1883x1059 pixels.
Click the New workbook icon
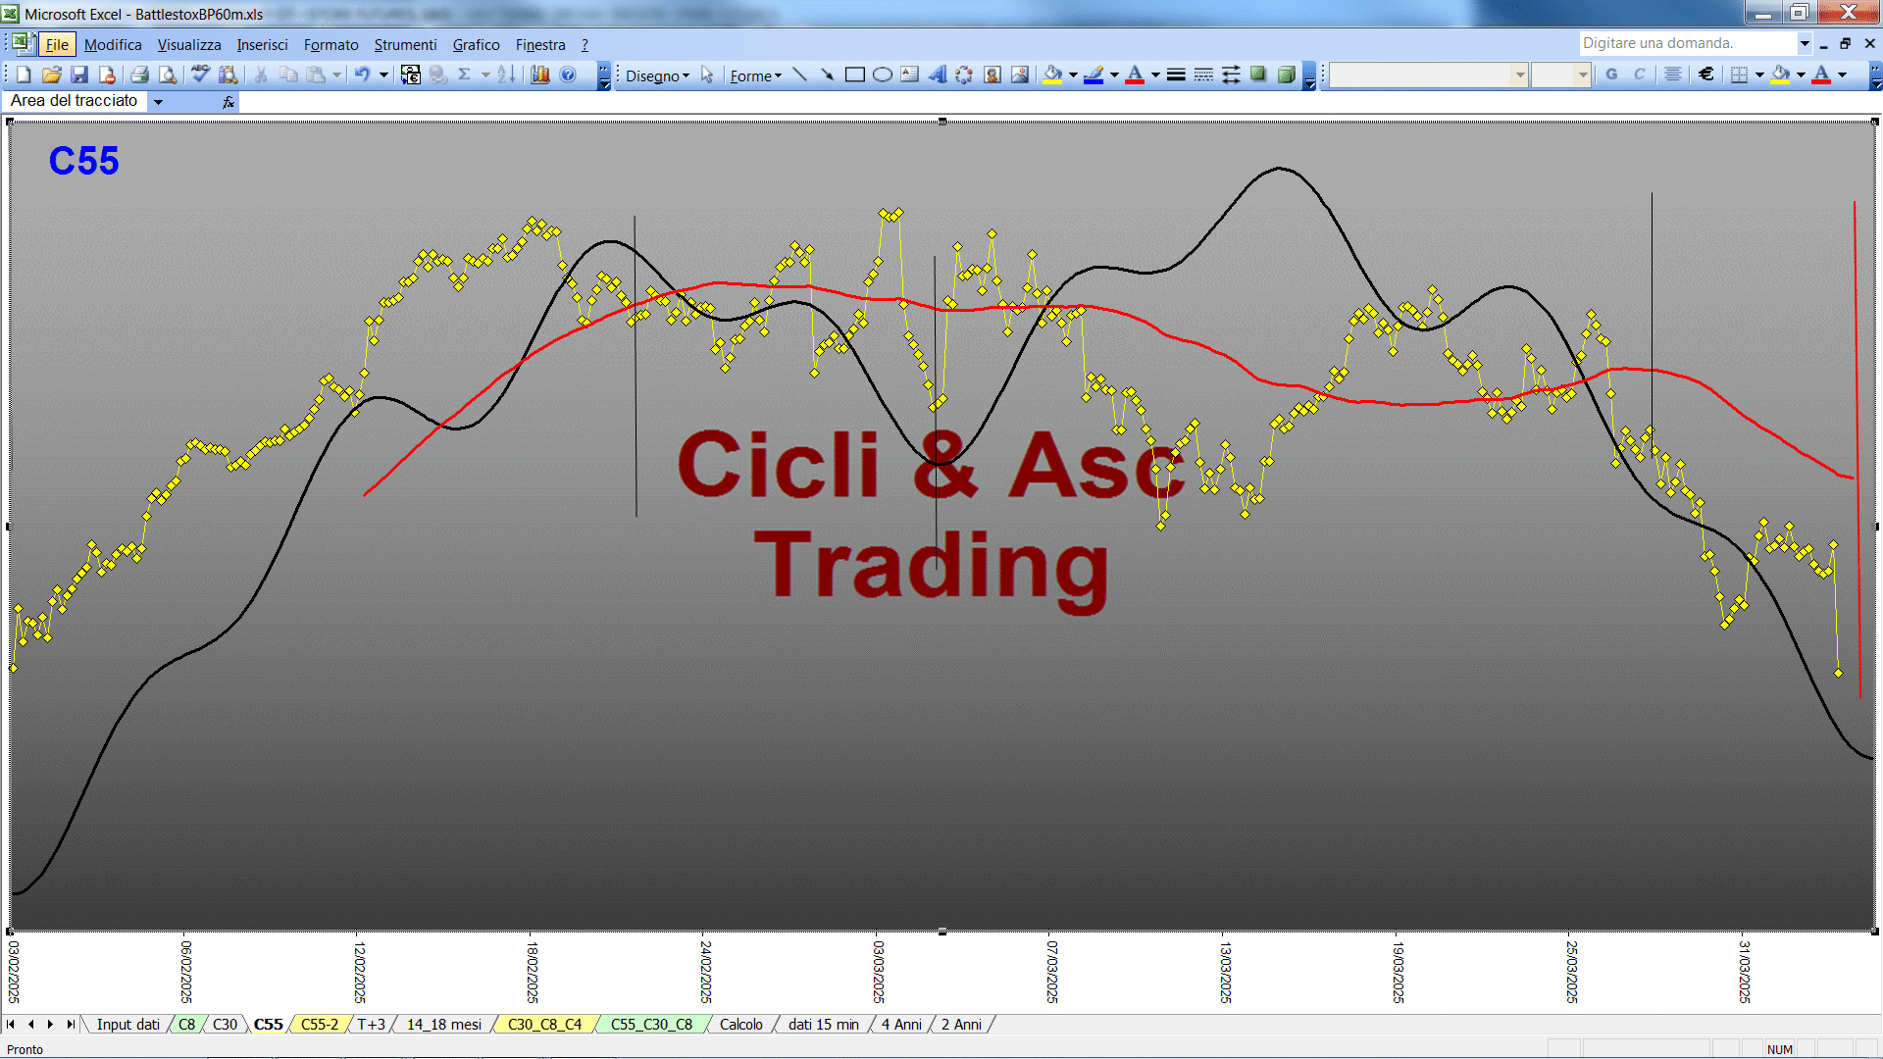[x=25, y=75]
